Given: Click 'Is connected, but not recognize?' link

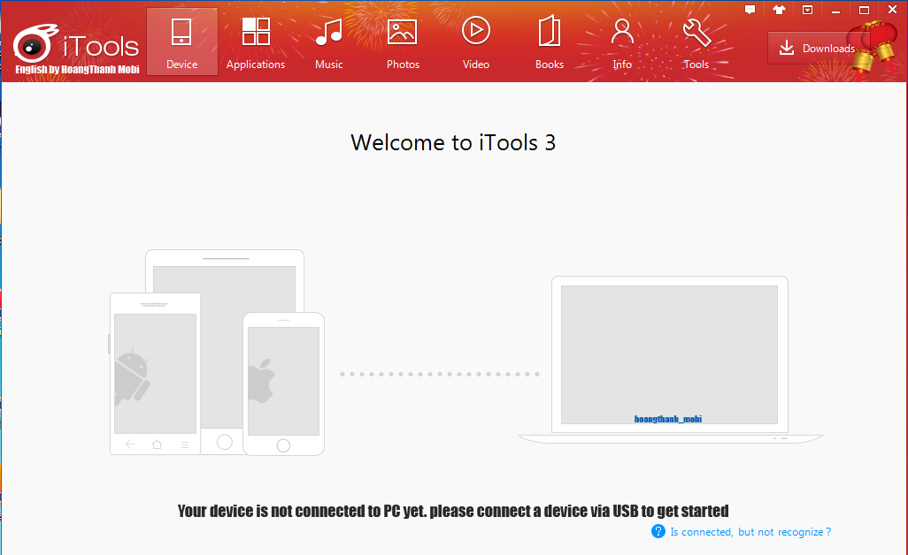Looking at the screenshot, I should coord(750,532).
